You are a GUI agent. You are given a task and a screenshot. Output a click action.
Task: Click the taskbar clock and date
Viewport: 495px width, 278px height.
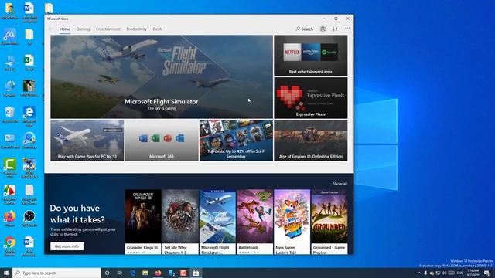tap(473, 273)
